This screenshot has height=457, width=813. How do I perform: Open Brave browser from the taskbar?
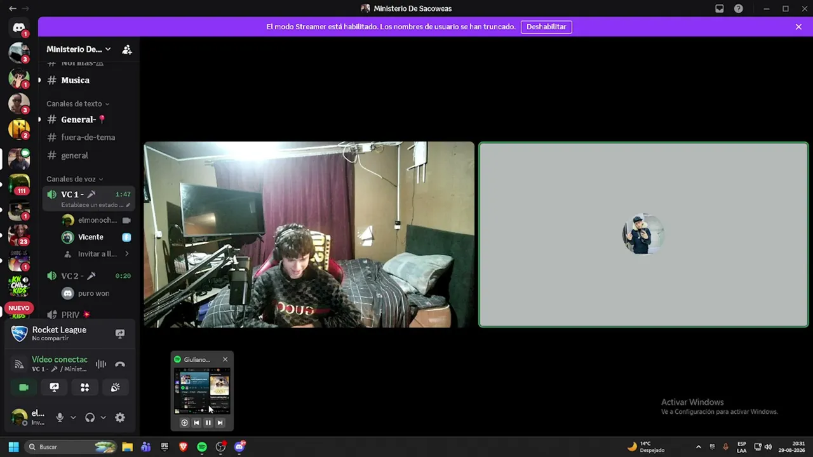[x=184, y=447]
